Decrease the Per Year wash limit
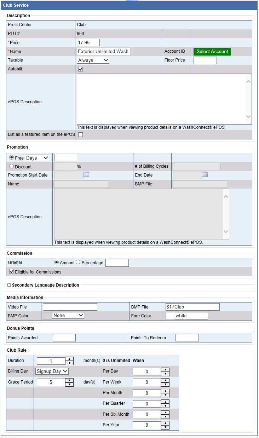This screenshot has width=259, height=438. point(165,427)
